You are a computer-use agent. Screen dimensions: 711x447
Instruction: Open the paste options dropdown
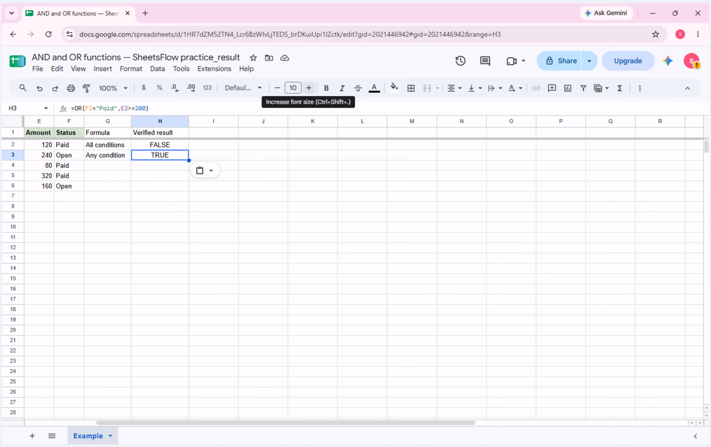(x=205, y=170)
